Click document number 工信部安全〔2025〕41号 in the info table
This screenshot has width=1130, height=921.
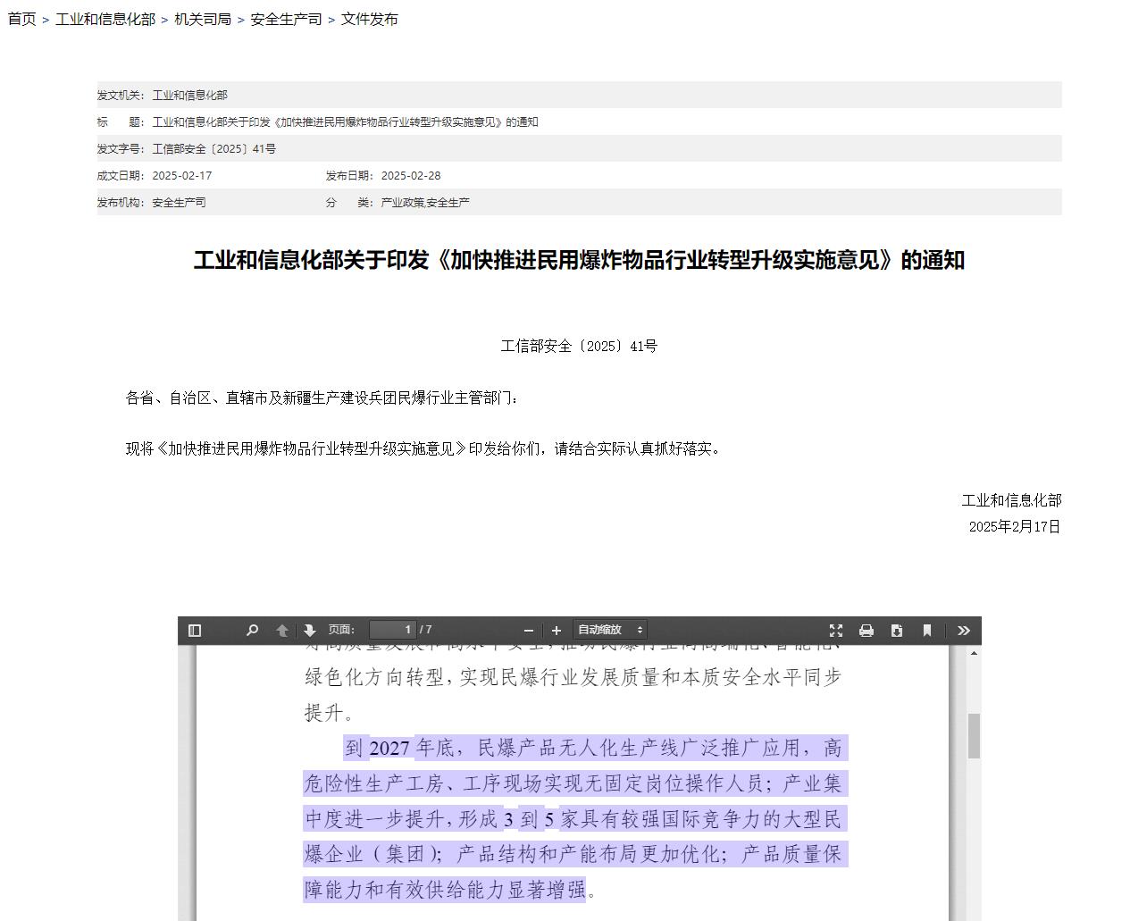pyautogui.click(x=214, y=149)
